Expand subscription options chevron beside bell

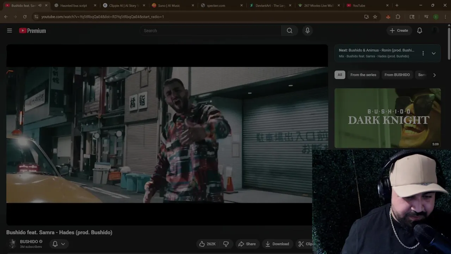pos(63,244)
